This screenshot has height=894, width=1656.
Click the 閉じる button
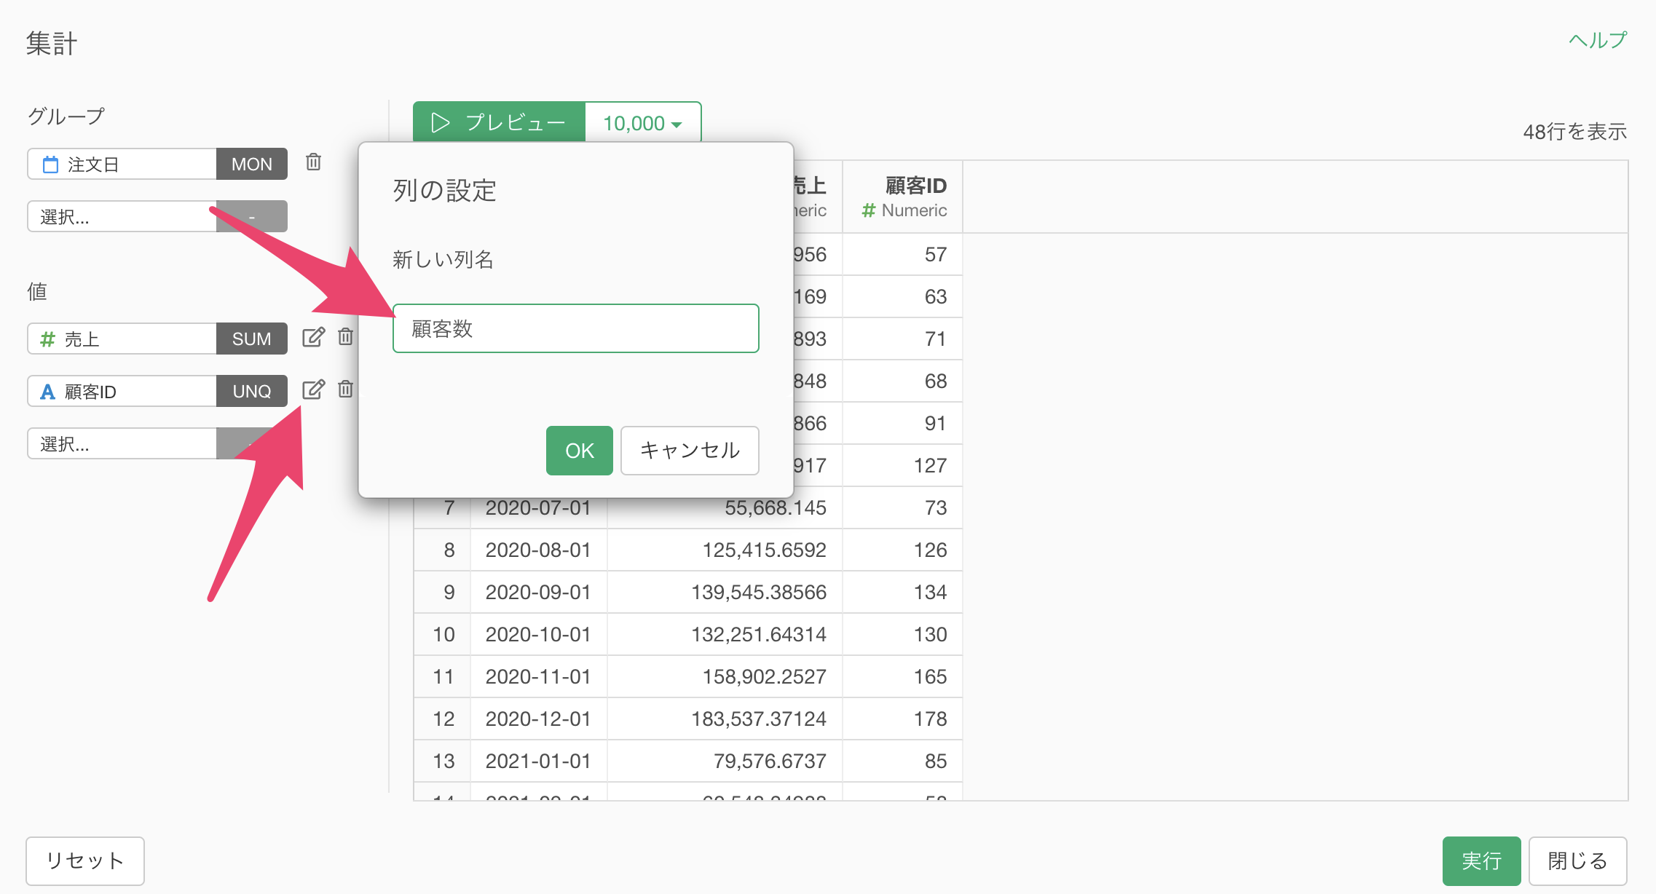[1577, 861]
